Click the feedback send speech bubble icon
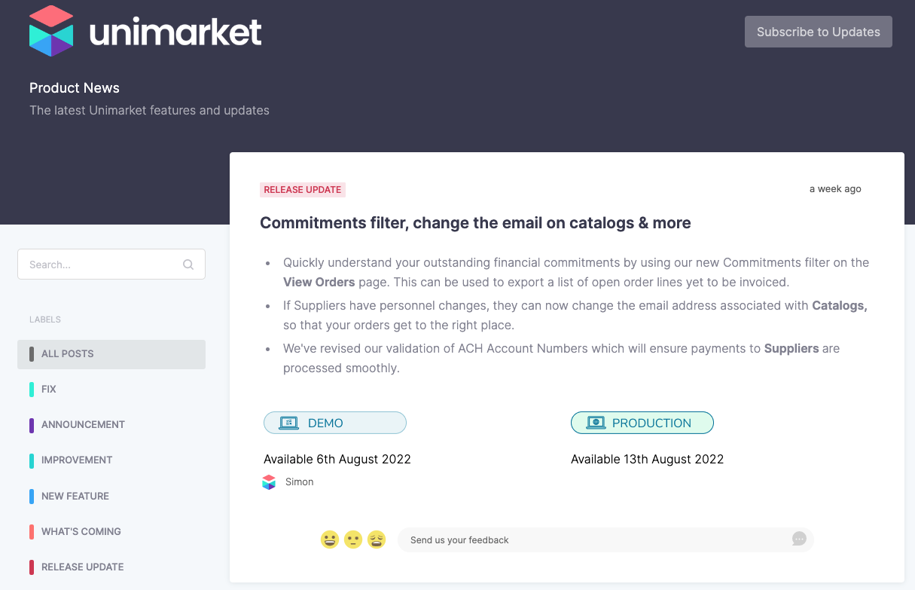This screenshot has height=590, width=915. (799, 539)
